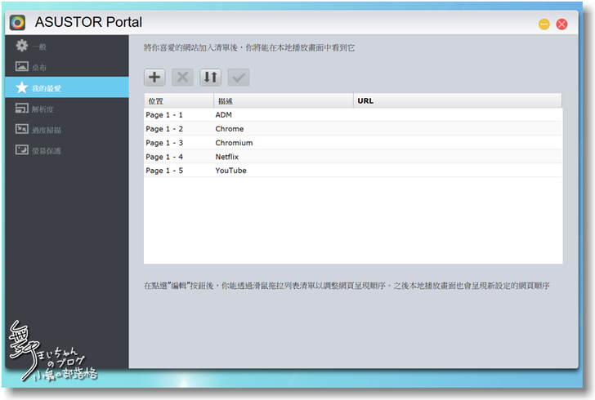The height and width of the screenshot is (400, 595).
Task: Open the 螢幕保護 screensaver tab
Action: (x=67, y=150)
